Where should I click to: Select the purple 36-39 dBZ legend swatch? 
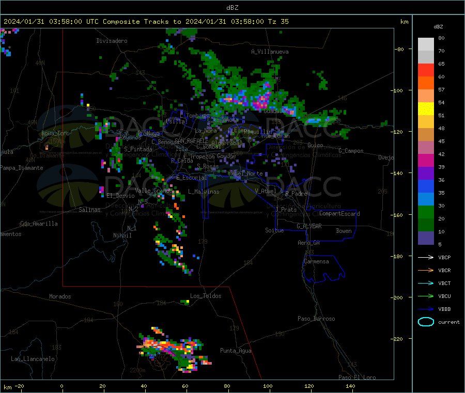[x=426, y=174]
